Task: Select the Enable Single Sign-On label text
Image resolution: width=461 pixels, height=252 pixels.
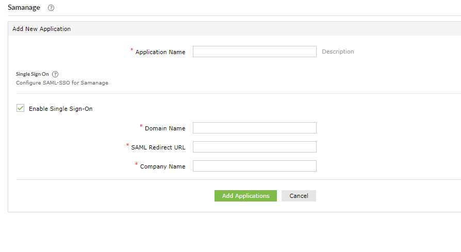Action: point(60,109)
